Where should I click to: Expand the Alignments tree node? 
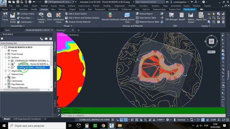[x=6, y=71]
